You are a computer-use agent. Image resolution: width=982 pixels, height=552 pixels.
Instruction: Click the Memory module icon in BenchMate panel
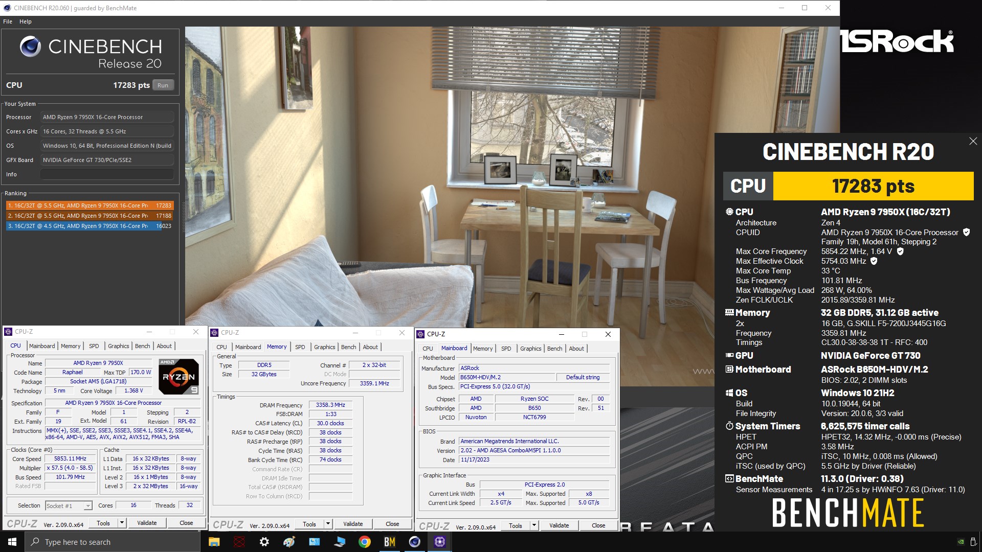tap(729, 312)
